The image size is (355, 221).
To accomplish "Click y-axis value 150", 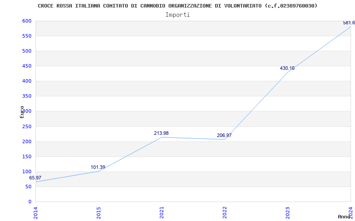I will 27,157.
